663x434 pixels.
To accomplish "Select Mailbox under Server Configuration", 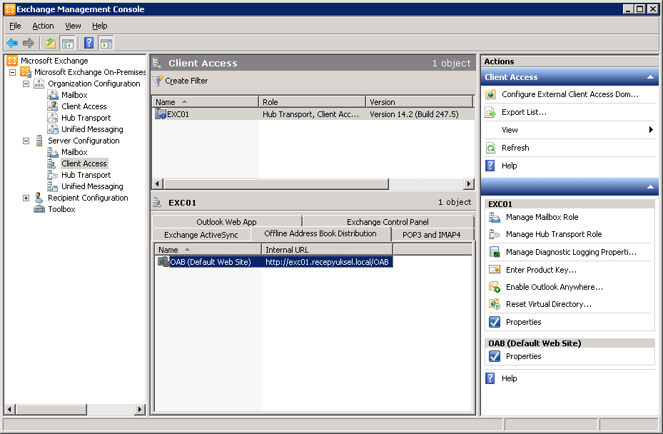I will [74, 152].
